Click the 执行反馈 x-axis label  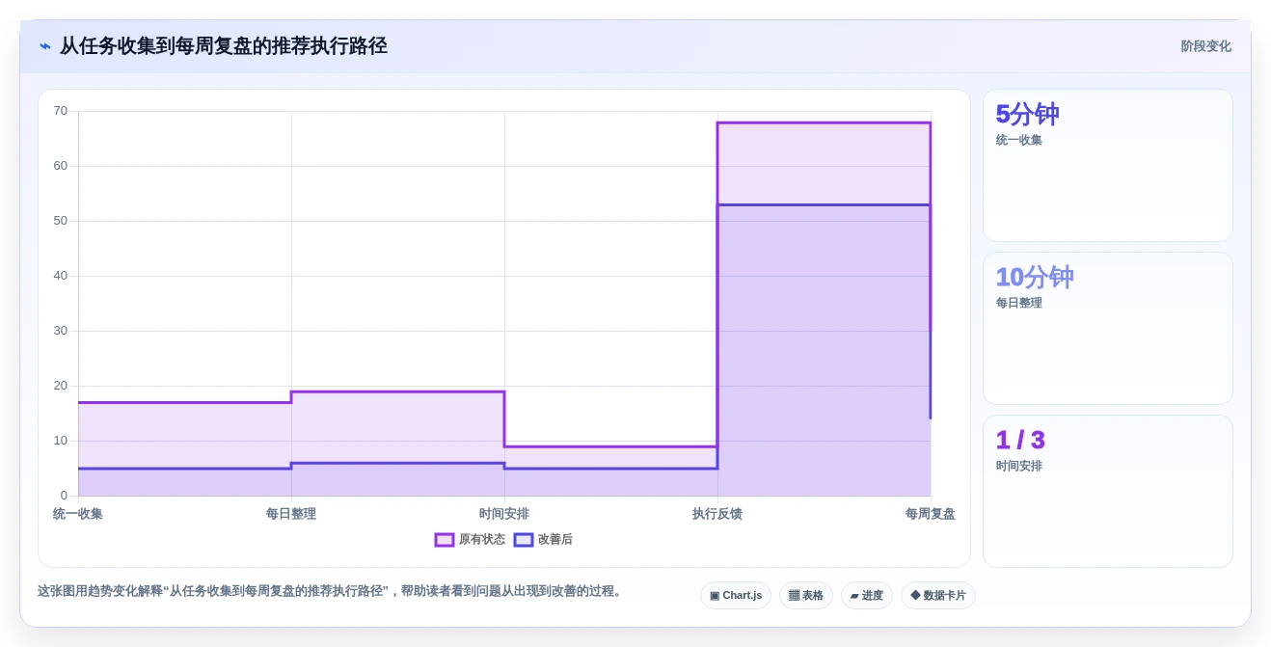pos(717,514)
